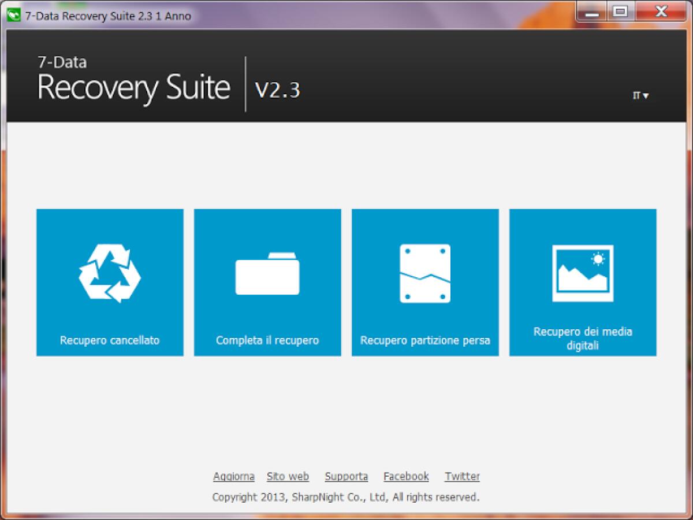Click the Aggiorna link
The image size is (693, 520).
click(234, 476)
